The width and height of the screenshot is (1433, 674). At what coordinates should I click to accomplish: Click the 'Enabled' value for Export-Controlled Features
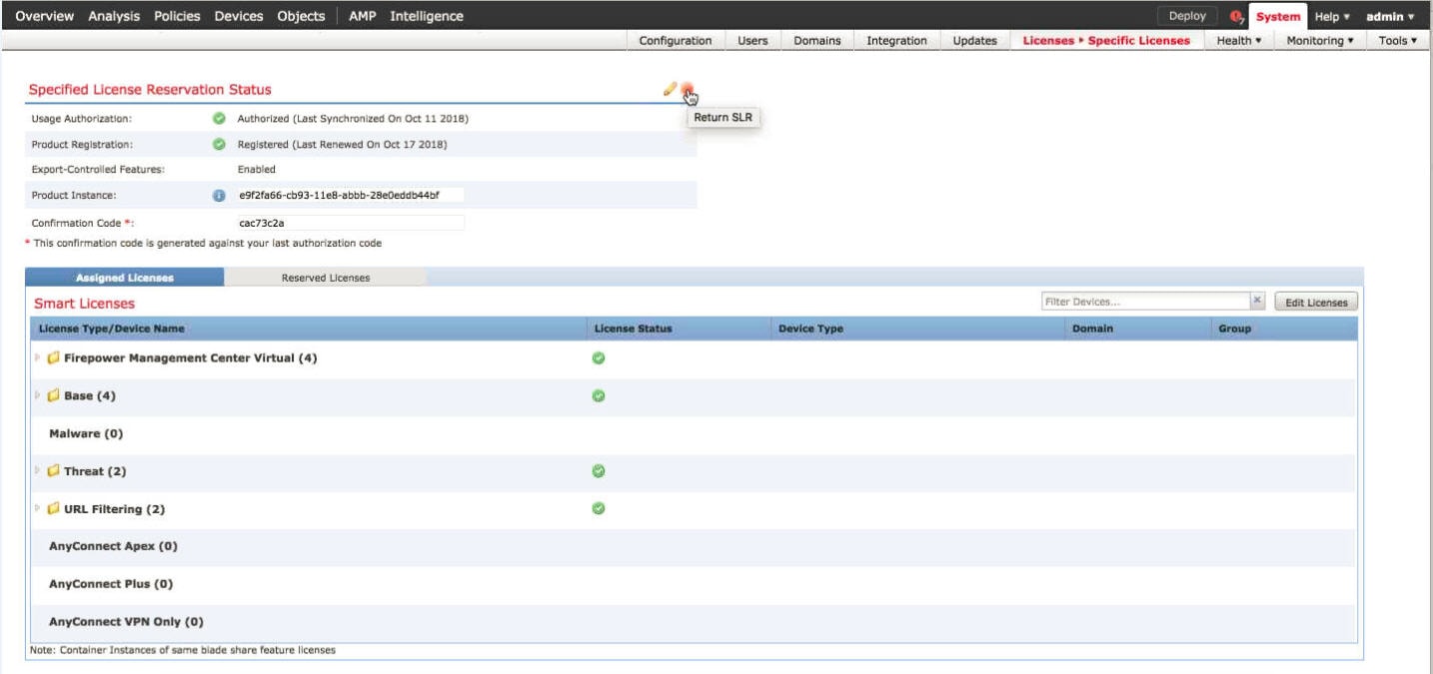coord(257,170)
